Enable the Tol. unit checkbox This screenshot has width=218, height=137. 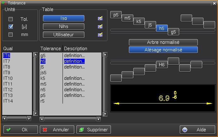pos(11,19)
